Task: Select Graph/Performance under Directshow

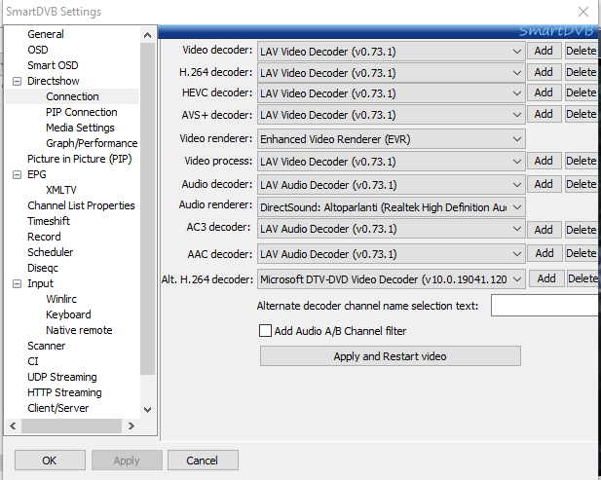Action: point(92,143)
